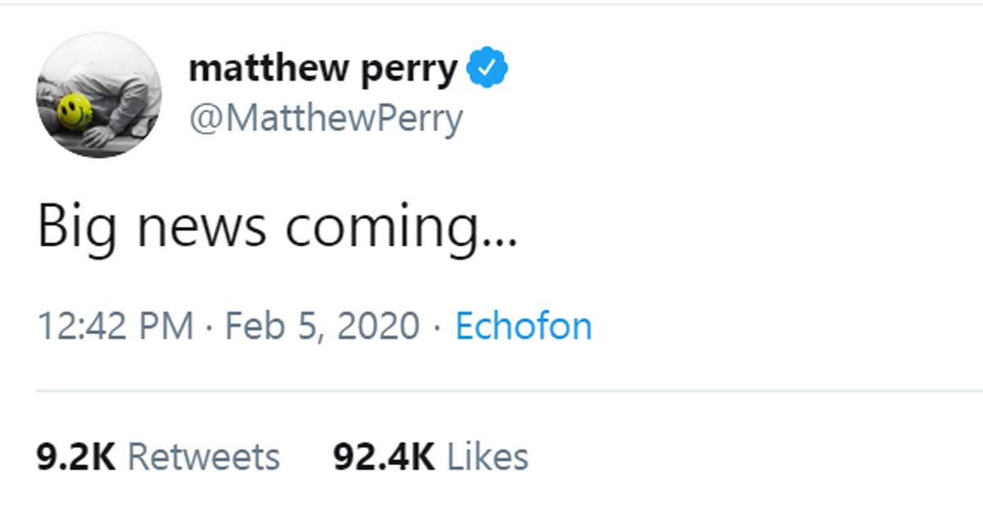Click the blue verified checkmark badge
Image resolution: width=983 pixels, height=516 pixels.
pos(487,69)
